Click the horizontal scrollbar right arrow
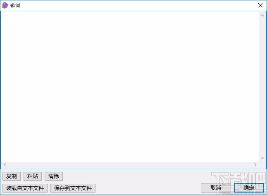267x195 pixels. click(x=255, y=165)
